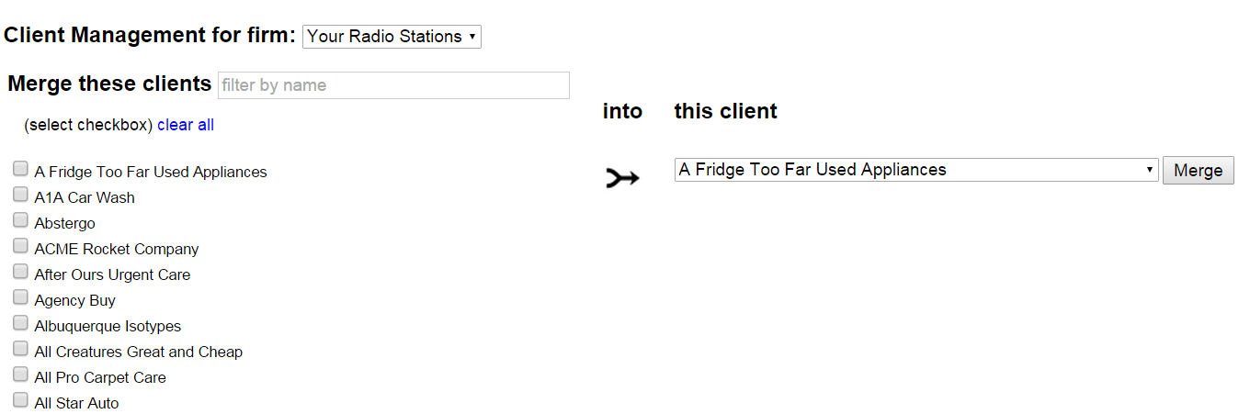Check the After Ours Urgent Care box
Image resolution: width=1250 pixels, height=414 pixels.
point(20,272)
